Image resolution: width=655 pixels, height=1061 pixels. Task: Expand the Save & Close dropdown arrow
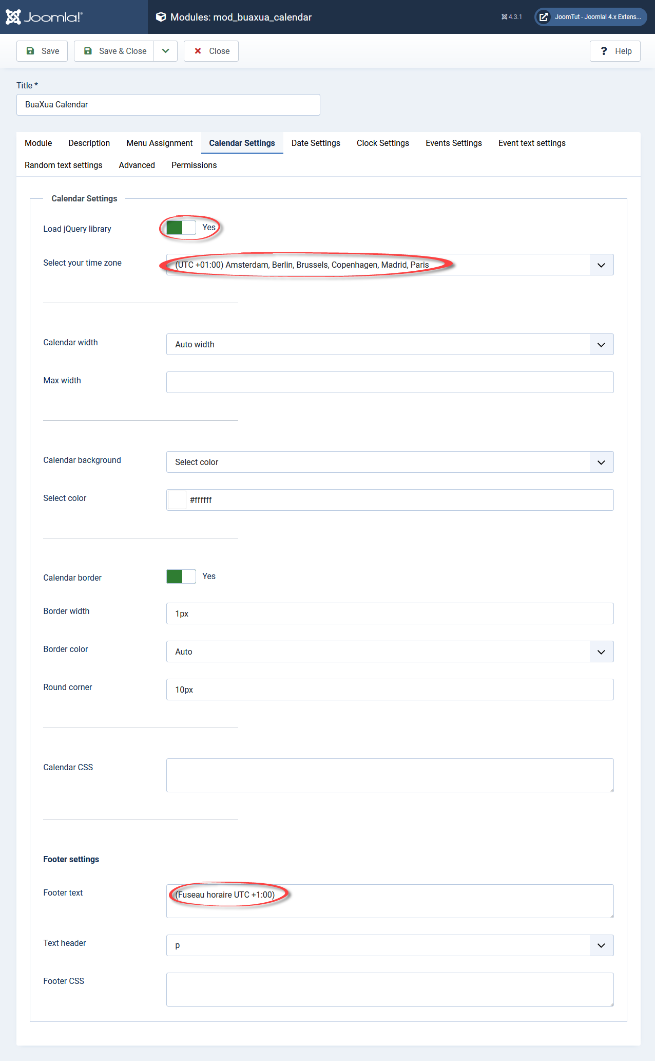coord(165,51)
